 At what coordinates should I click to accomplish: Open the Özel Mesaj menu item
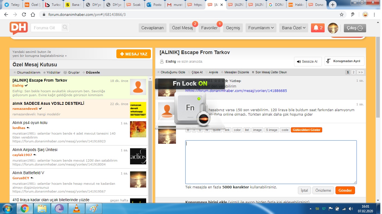click(182, 28)
